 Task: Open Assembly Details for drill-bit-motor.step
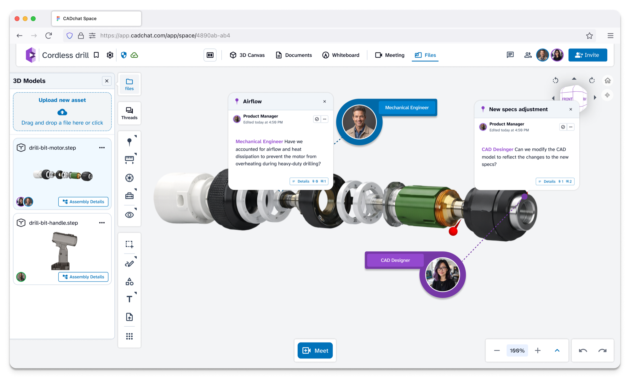(x=83, y=202)
